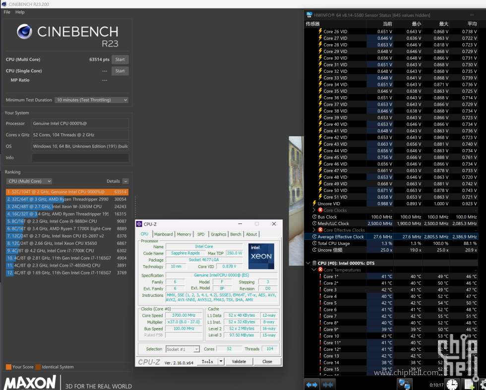Click the lightning icon beside Core 26 VID
The image size is (486, 390).
point(320,31)
